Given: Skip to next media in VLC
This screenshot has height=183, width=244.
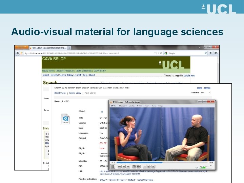Looking at the screenshot, I should pyautogui.click(x=128, y=167).
